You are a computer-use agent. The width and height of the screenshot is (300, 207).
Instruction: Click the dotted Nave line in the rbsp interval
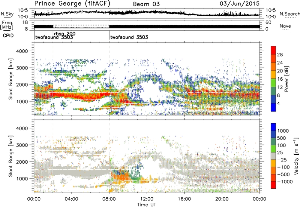(81, 25)
